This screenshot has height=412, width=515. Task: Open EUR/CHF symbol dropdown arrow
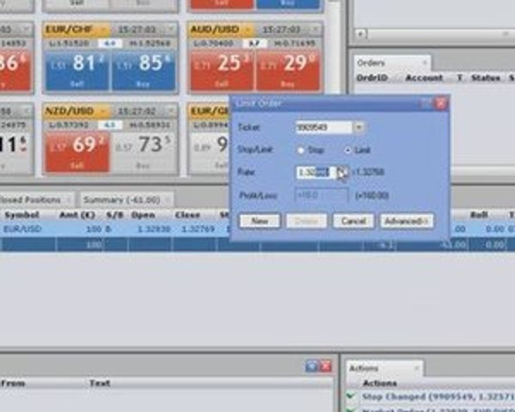[x=104, y=30]
